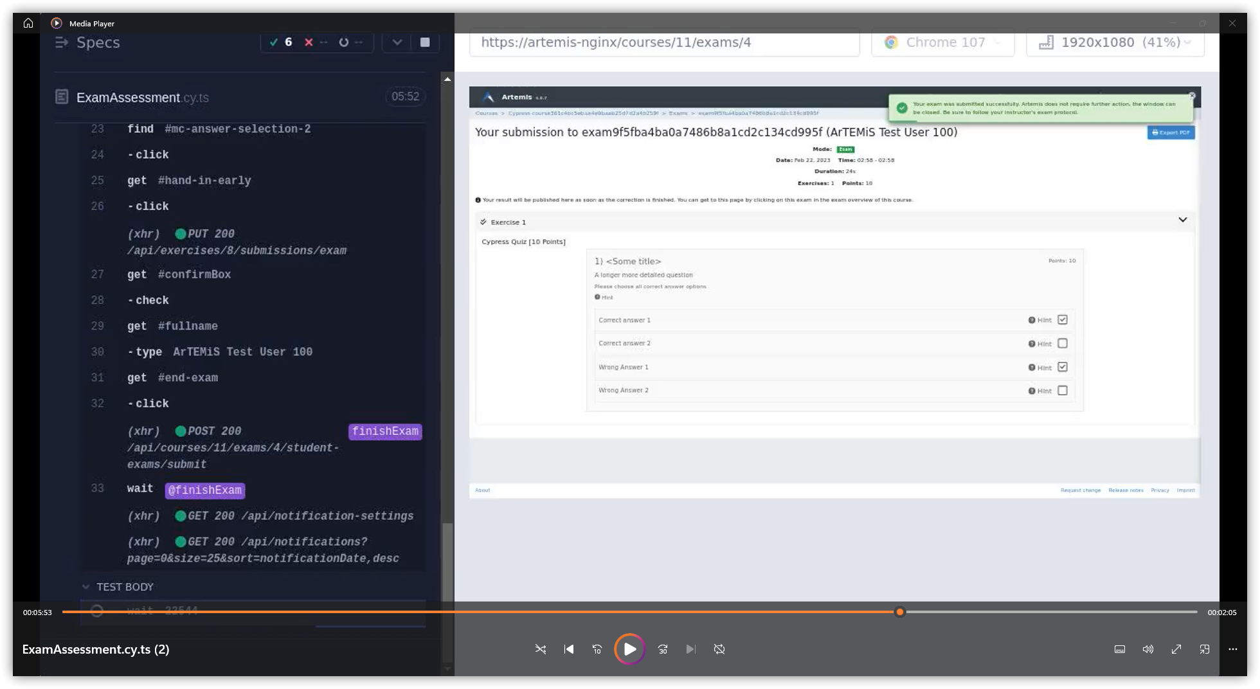Image resolution: width=1260 pixels, height=689 pixels.
Task: Skip forward 30 seconds in the video
Action: coord(662,649)
